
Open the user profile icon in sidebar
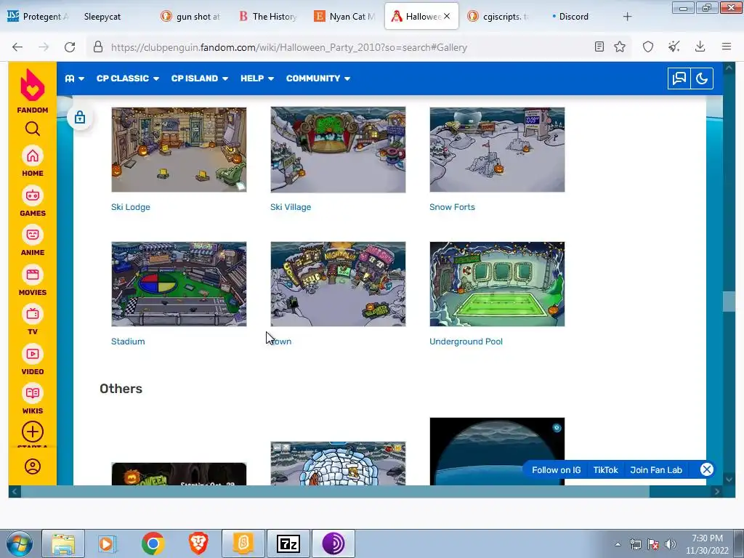tap(32, 466)
